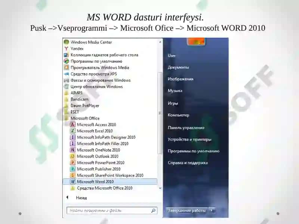Select Коллекция гаджетов рабочего стола entry
The image size is (299, 224).
click(x=104, y=55)
